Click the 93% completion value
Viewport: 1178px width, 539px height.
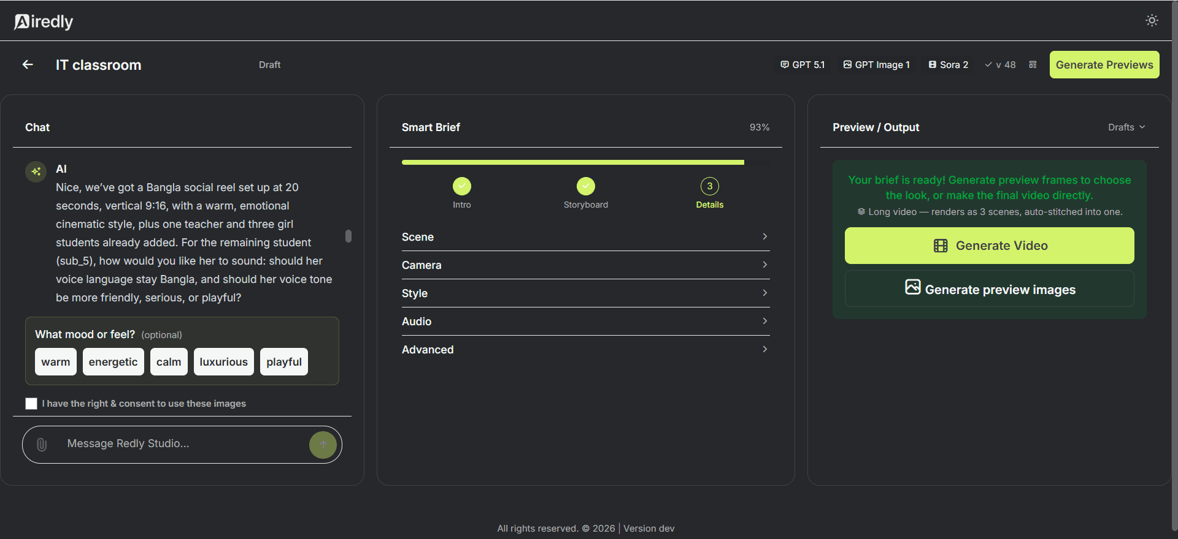tap(760, 127)
